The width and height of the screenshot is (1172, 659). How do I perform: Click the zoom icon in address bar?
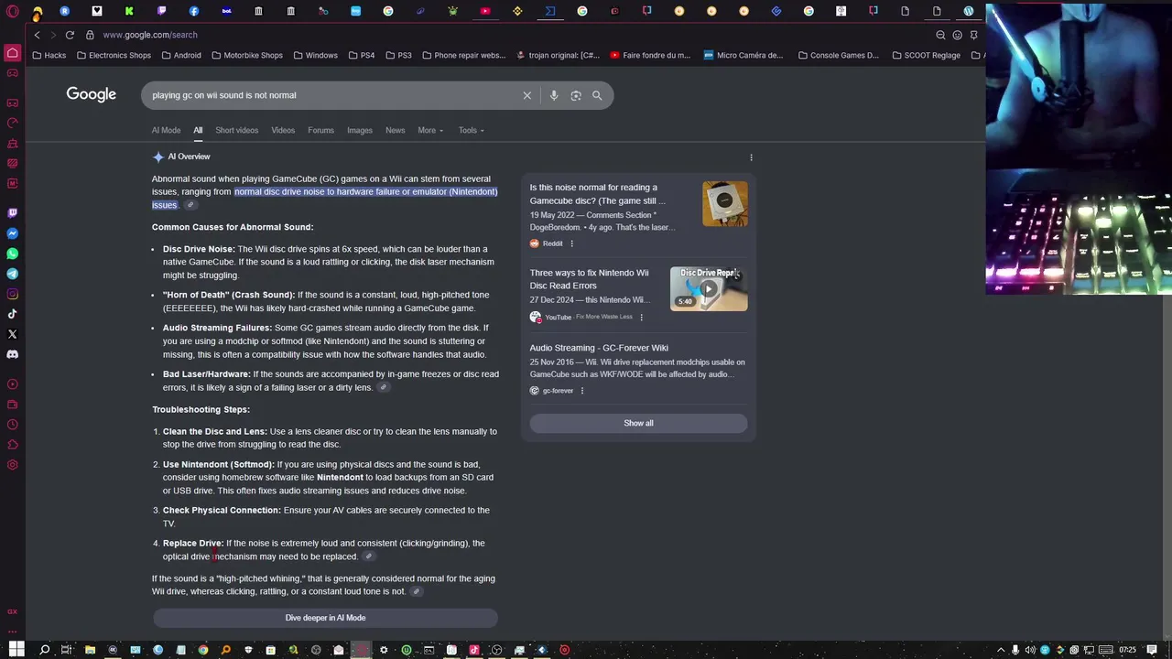(x=940, y=35)
